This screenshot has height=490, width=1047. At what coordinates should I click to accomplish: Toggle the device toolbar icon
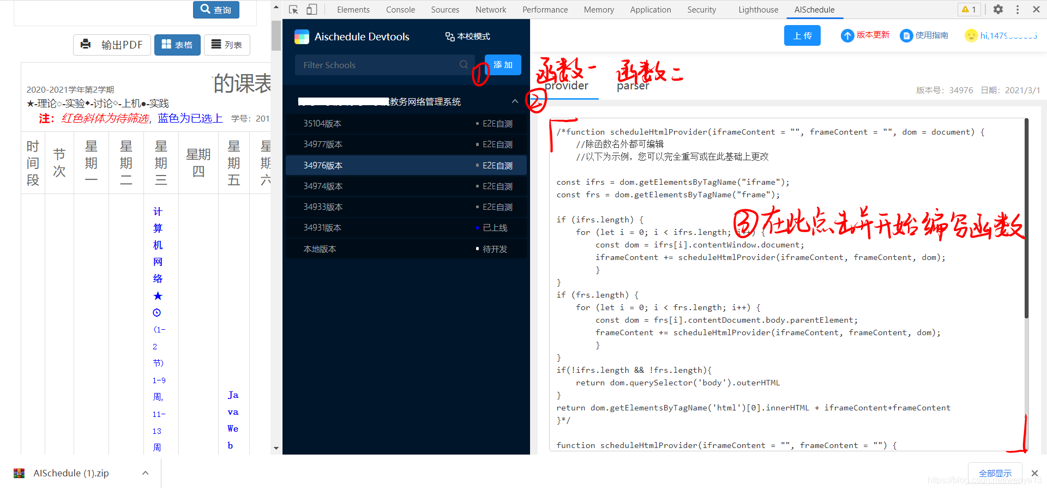[x=312, y=9]
